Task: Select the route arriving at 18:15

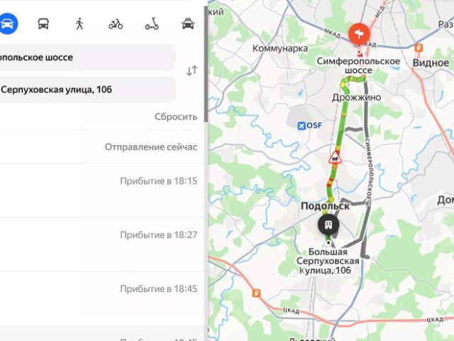Action: pyautogui.click(x=102, y=190)
